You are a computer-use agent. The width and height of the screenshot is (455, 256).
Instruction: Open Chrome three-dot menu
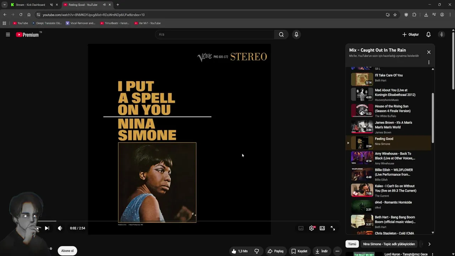[x=450, y=15]
